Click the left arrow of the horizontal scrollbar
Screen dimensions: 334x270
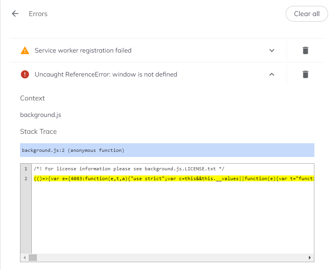[x=24, y=258]
